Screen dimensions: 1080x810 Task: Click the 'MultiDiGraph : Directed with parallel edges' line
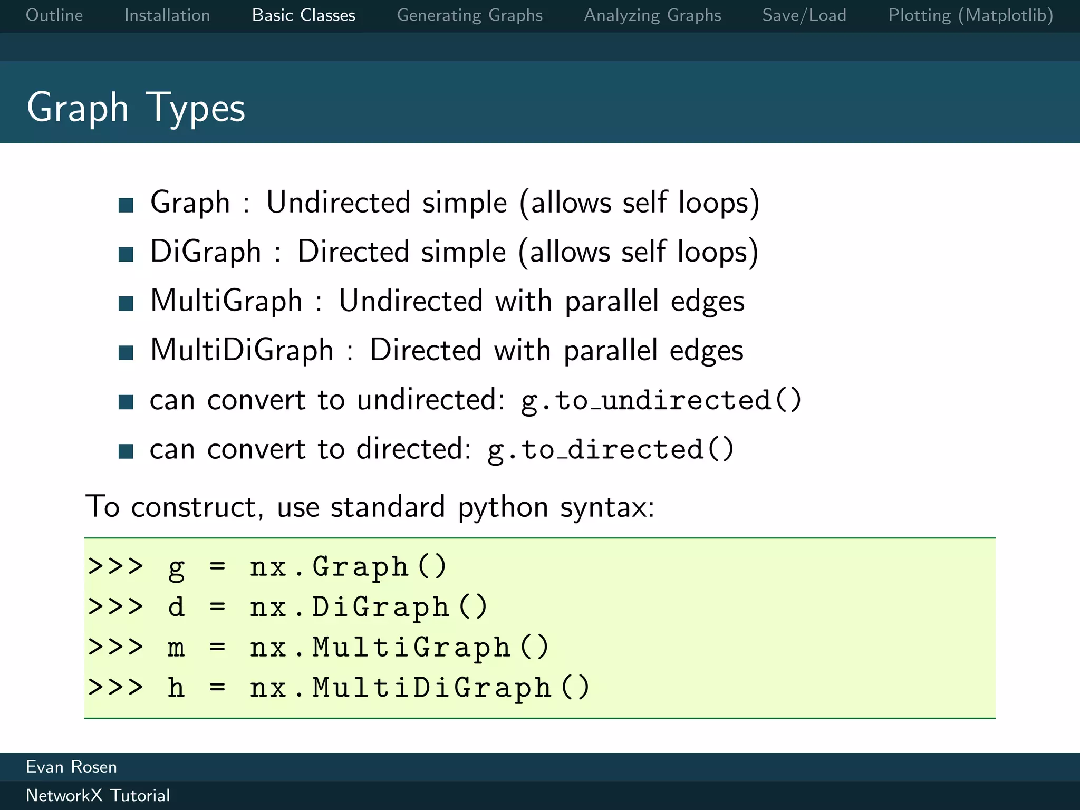click(x=447, y=351)
